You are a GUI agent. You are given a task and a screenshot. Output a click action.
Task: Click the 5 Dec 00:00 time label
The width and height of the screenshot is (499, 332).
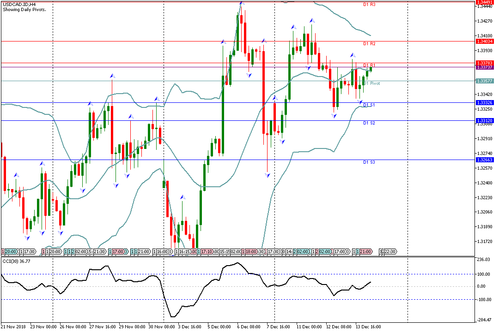[219, 326]
